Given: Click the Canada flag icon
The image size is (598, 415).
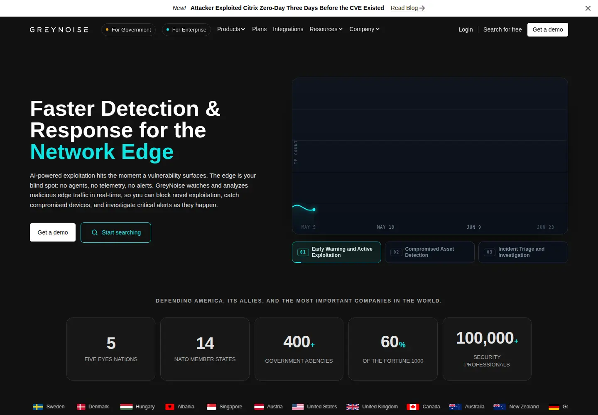Looking at the screenshot, I should pos(413,407).
